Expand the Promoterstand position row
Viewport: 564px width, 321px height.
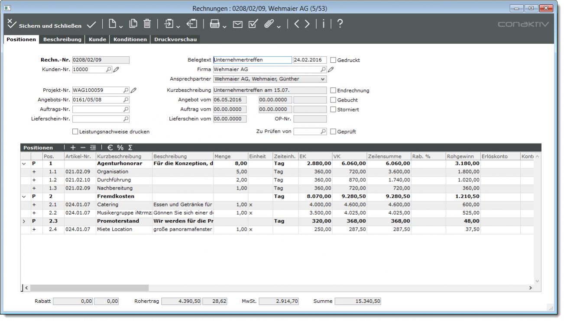click(24, 221)
